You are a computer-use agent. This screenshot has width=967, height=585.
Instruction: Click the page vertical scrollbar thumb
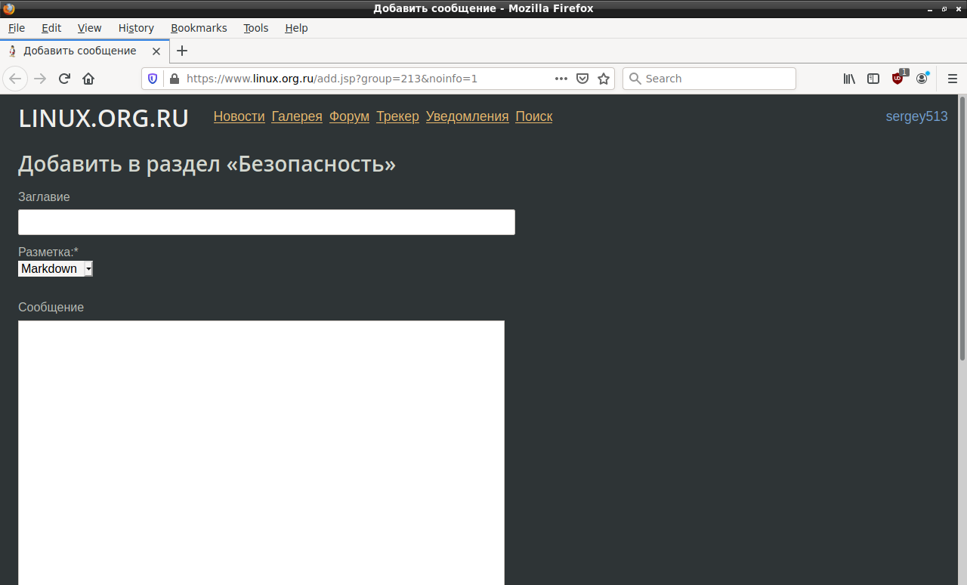pos(962,228)
